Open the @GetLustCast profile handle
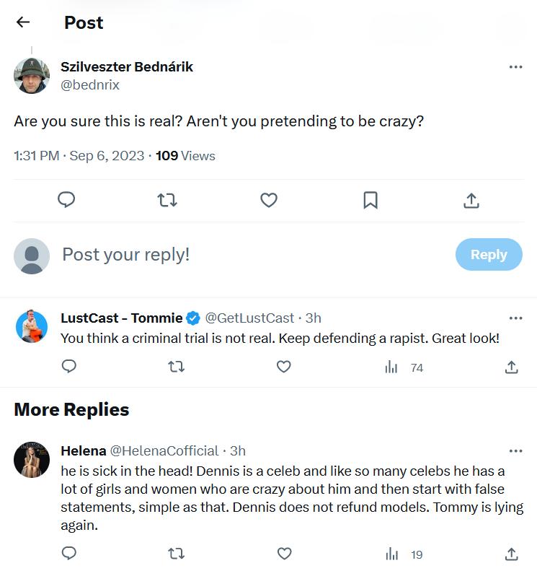The height and width of the screenshot is (571, 537). coord(250,318)
